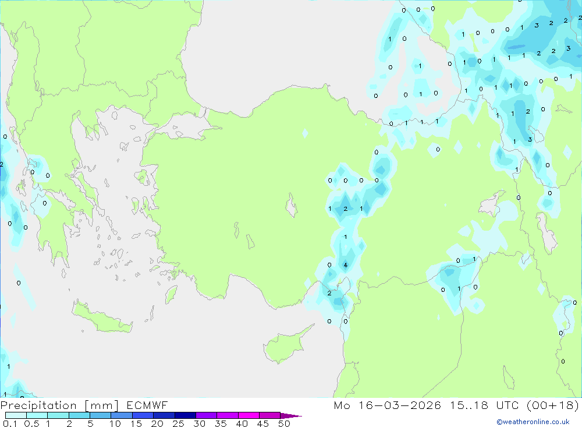This screenshot has width=582, height=427.
Task: Click the Mo 16-03-2026 date label
Action: 388,405
